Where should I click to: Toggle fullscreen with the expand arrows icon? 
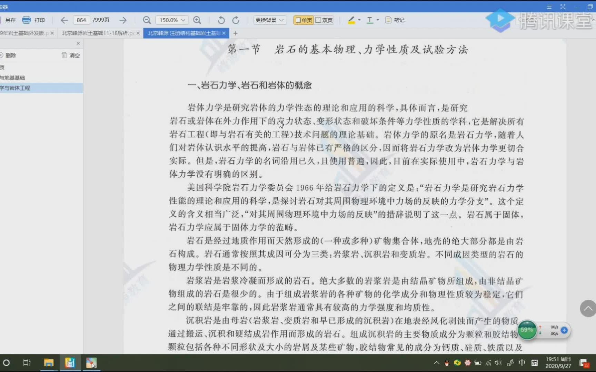coord(563,7)
